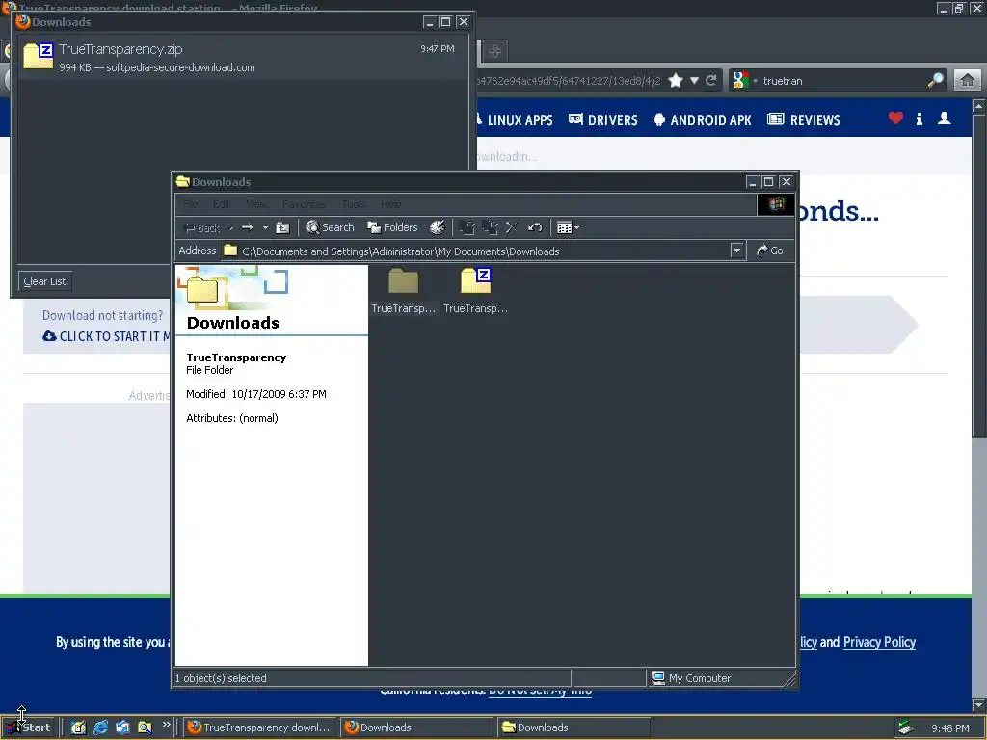Reload page with Firefox refresh icon
This screenshot has width=987, height=740.
pos(711,81)
